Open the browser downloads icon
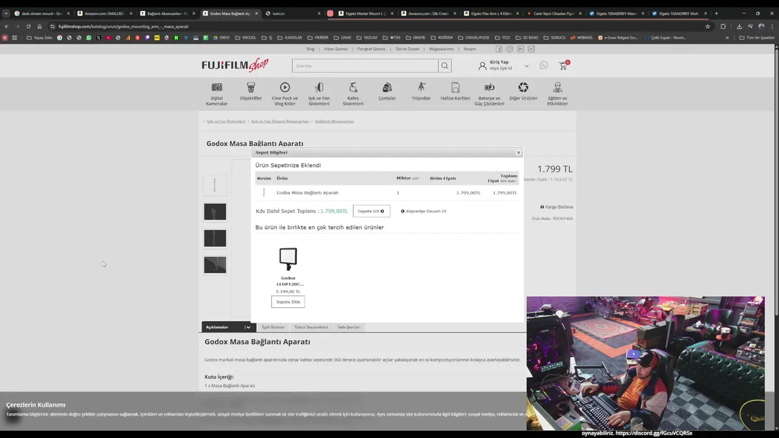 point(739,26)
